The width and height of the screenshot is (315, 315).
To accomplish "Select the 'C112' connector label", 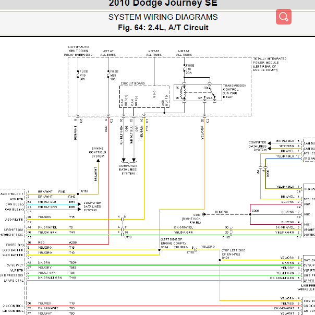I will pos(226,237).
